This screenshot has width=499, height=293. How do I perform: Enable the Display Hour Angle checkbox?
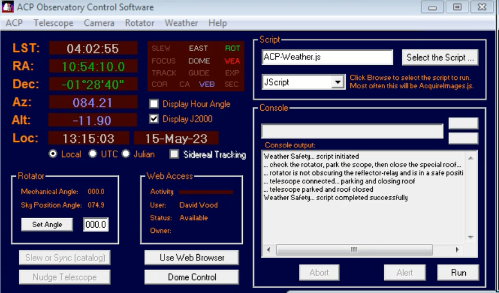pyautogui.click(x=154, y=103)
